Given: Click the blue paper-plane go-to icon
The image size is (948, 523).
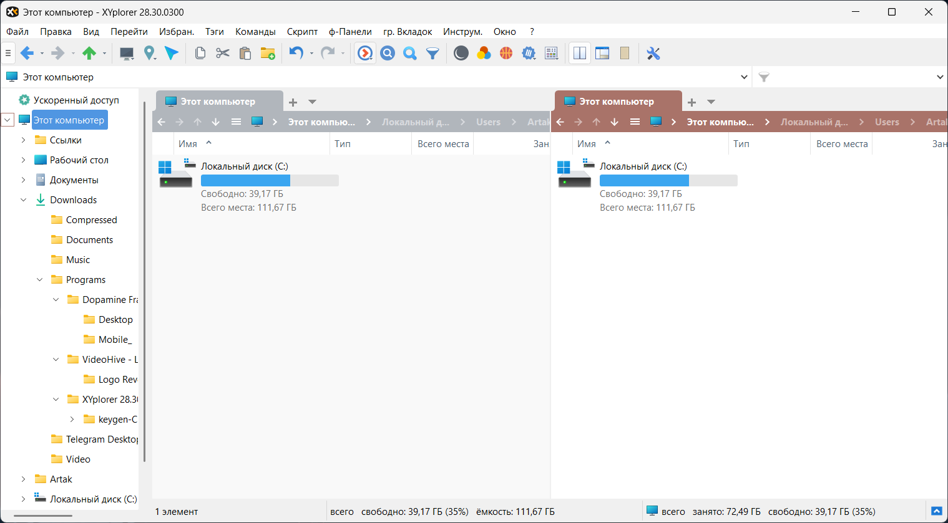Looking at the screenshot, I should (x=172, y=54).
